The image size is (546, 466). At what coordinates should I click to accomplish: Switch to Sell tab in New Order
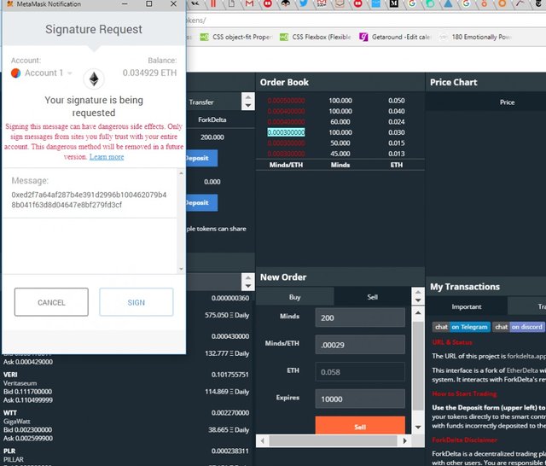coord(372,297)
